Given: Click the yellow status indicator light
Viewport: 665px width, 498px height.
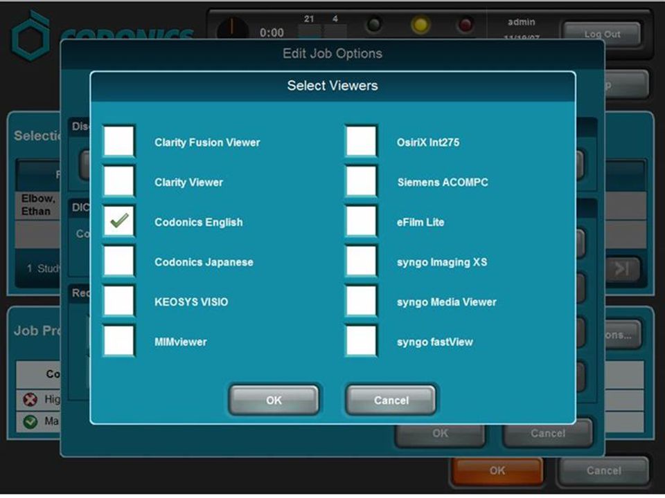Looking at the screenshot, I should click(420, 25).
